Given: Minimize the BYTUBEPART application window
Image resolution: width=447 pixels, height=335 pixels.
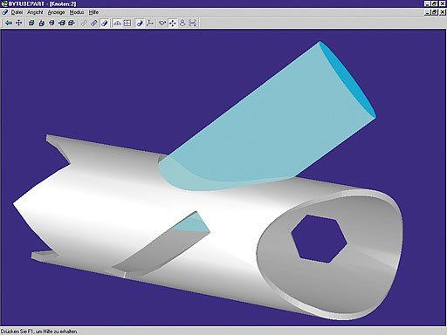Looking at the screenshot, I should 428,3.
